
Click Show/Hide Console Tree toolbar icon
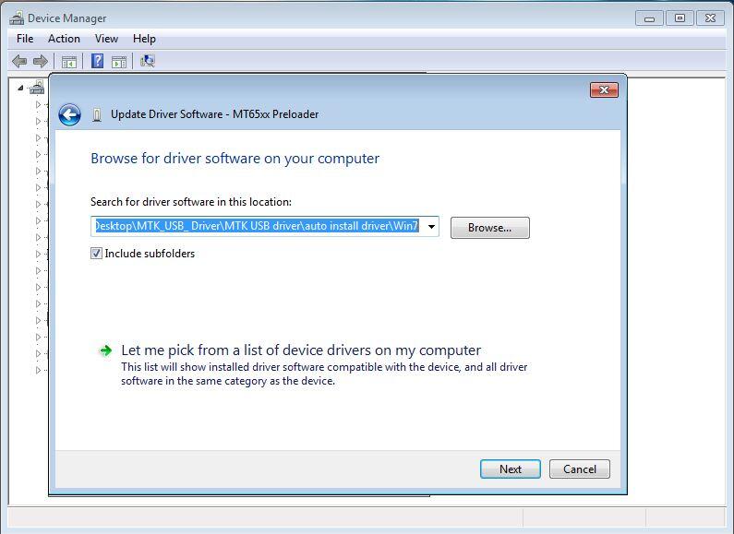69,62
